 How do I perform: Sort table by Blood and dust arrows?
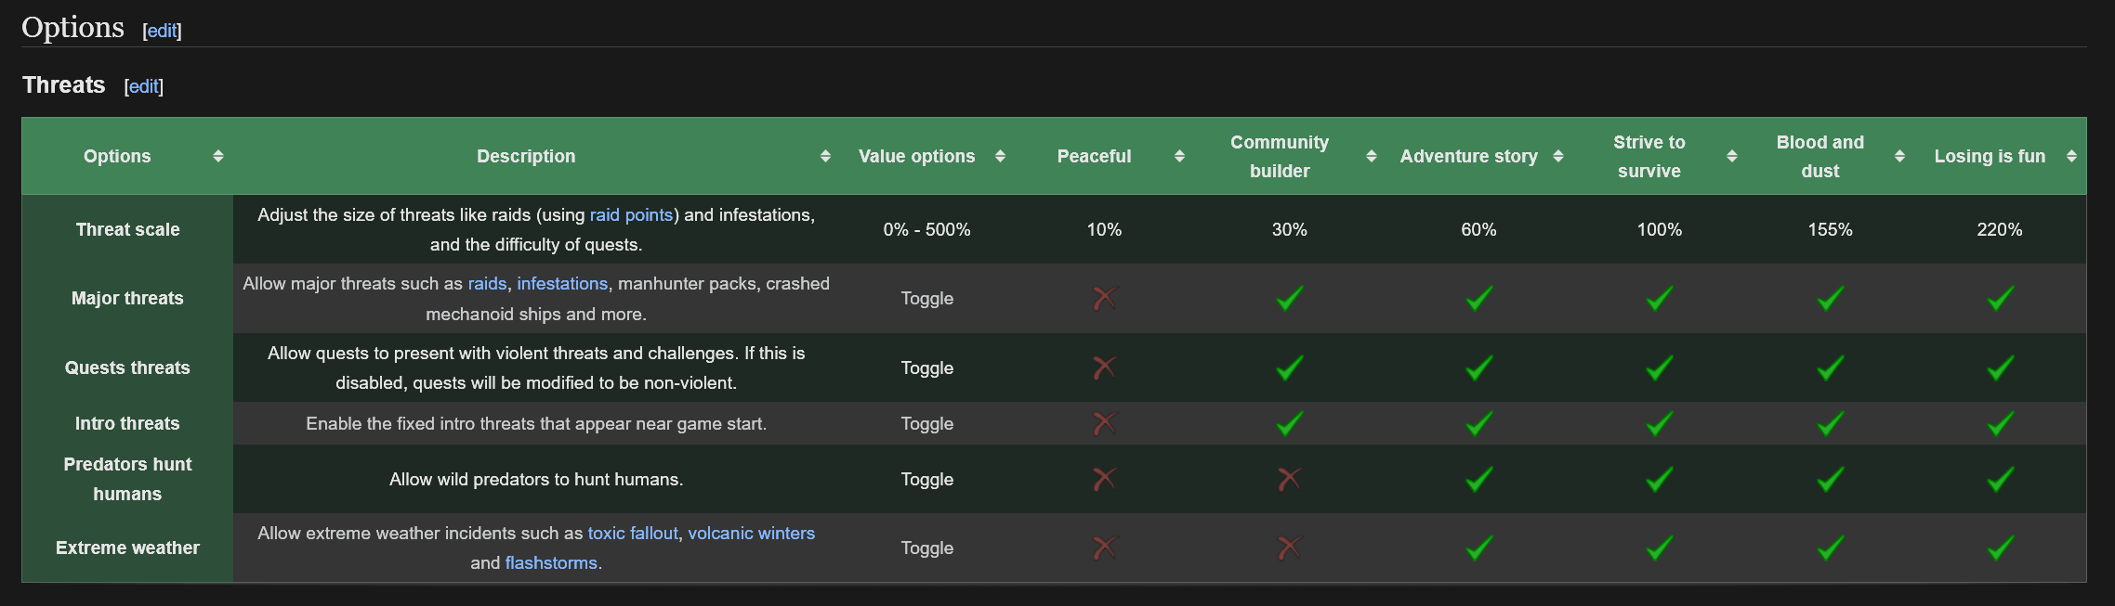1899,156
